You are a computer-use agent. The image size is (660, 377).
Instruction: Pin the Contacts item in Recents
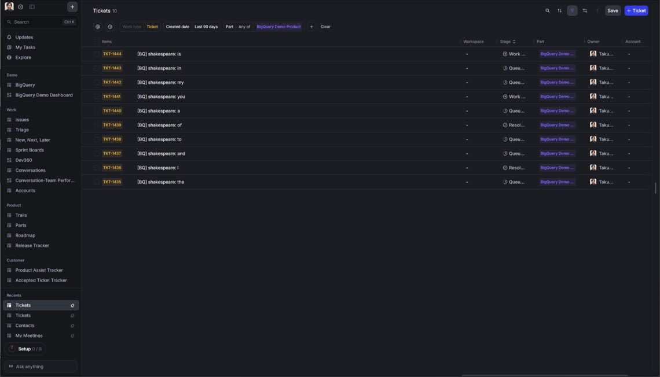[72, 326]
